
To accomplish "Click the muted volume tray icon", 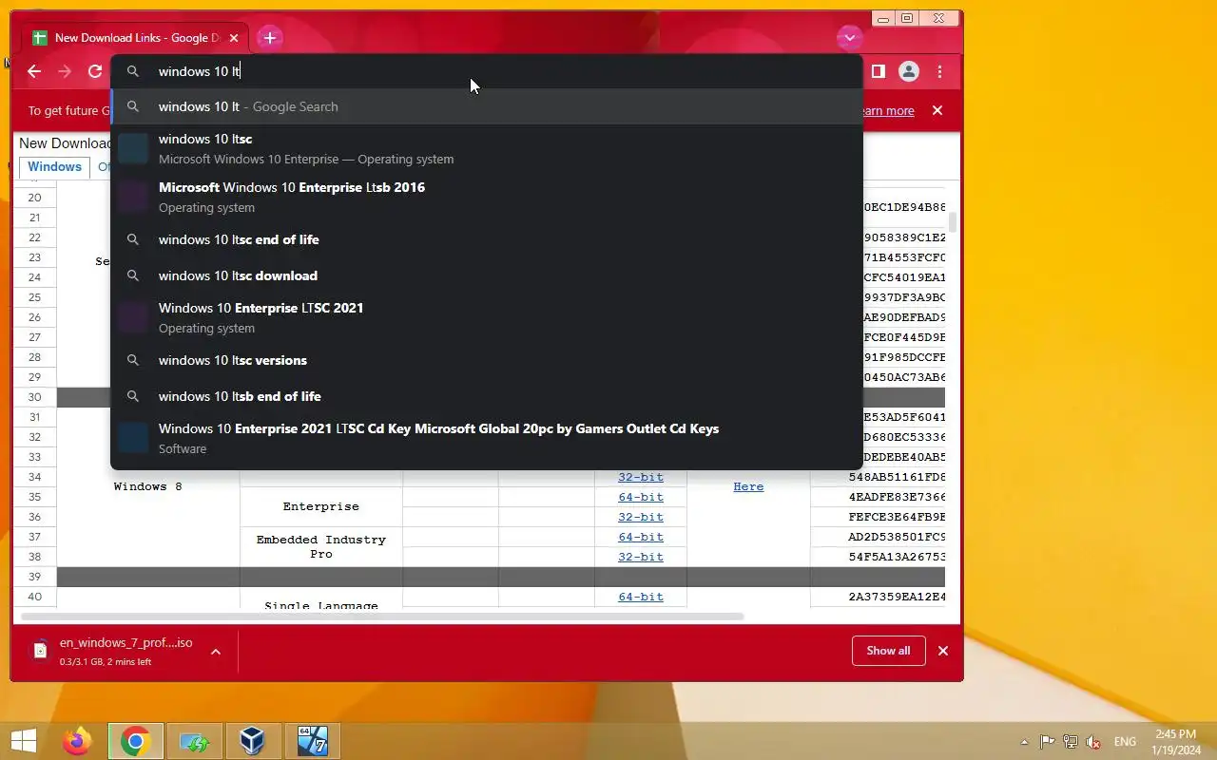I will point(1093,742).
